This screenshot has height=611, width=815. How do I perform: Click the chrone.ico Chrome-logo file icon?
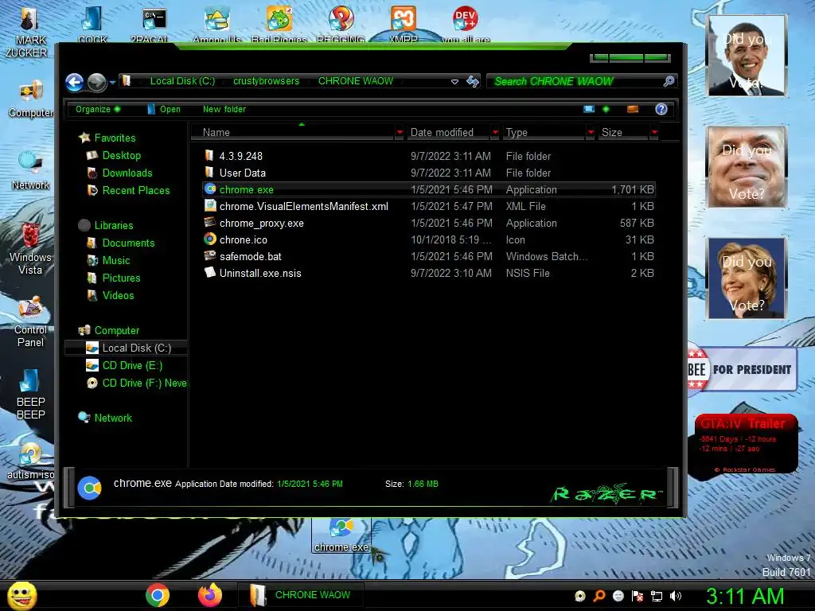210,239
